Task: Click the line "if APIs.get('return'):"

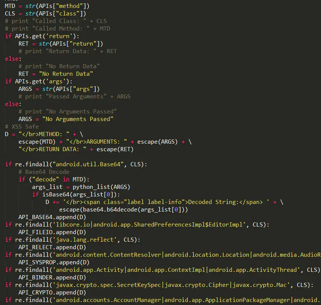Action: [42, 36]
